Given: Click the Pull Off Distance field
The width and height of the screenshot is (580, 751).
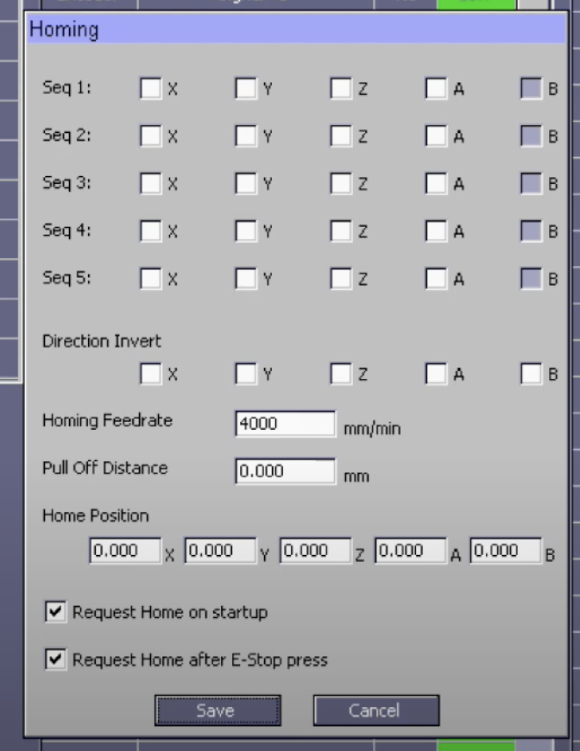Looking at the screenshot, I should [284, 471].
